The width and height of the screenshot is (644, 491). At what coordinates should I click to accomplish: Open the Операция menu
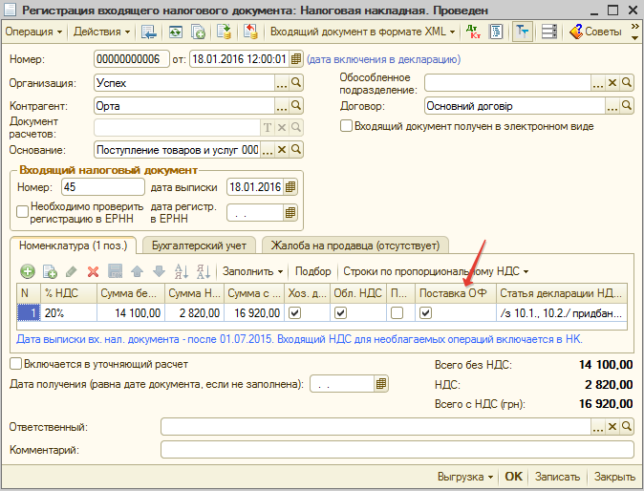(33, 32)
